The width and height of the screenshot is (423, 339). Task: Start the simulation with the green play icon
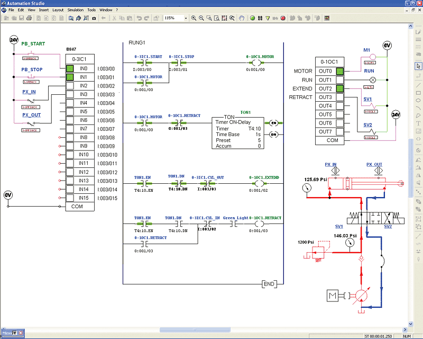tap(253, 17)
